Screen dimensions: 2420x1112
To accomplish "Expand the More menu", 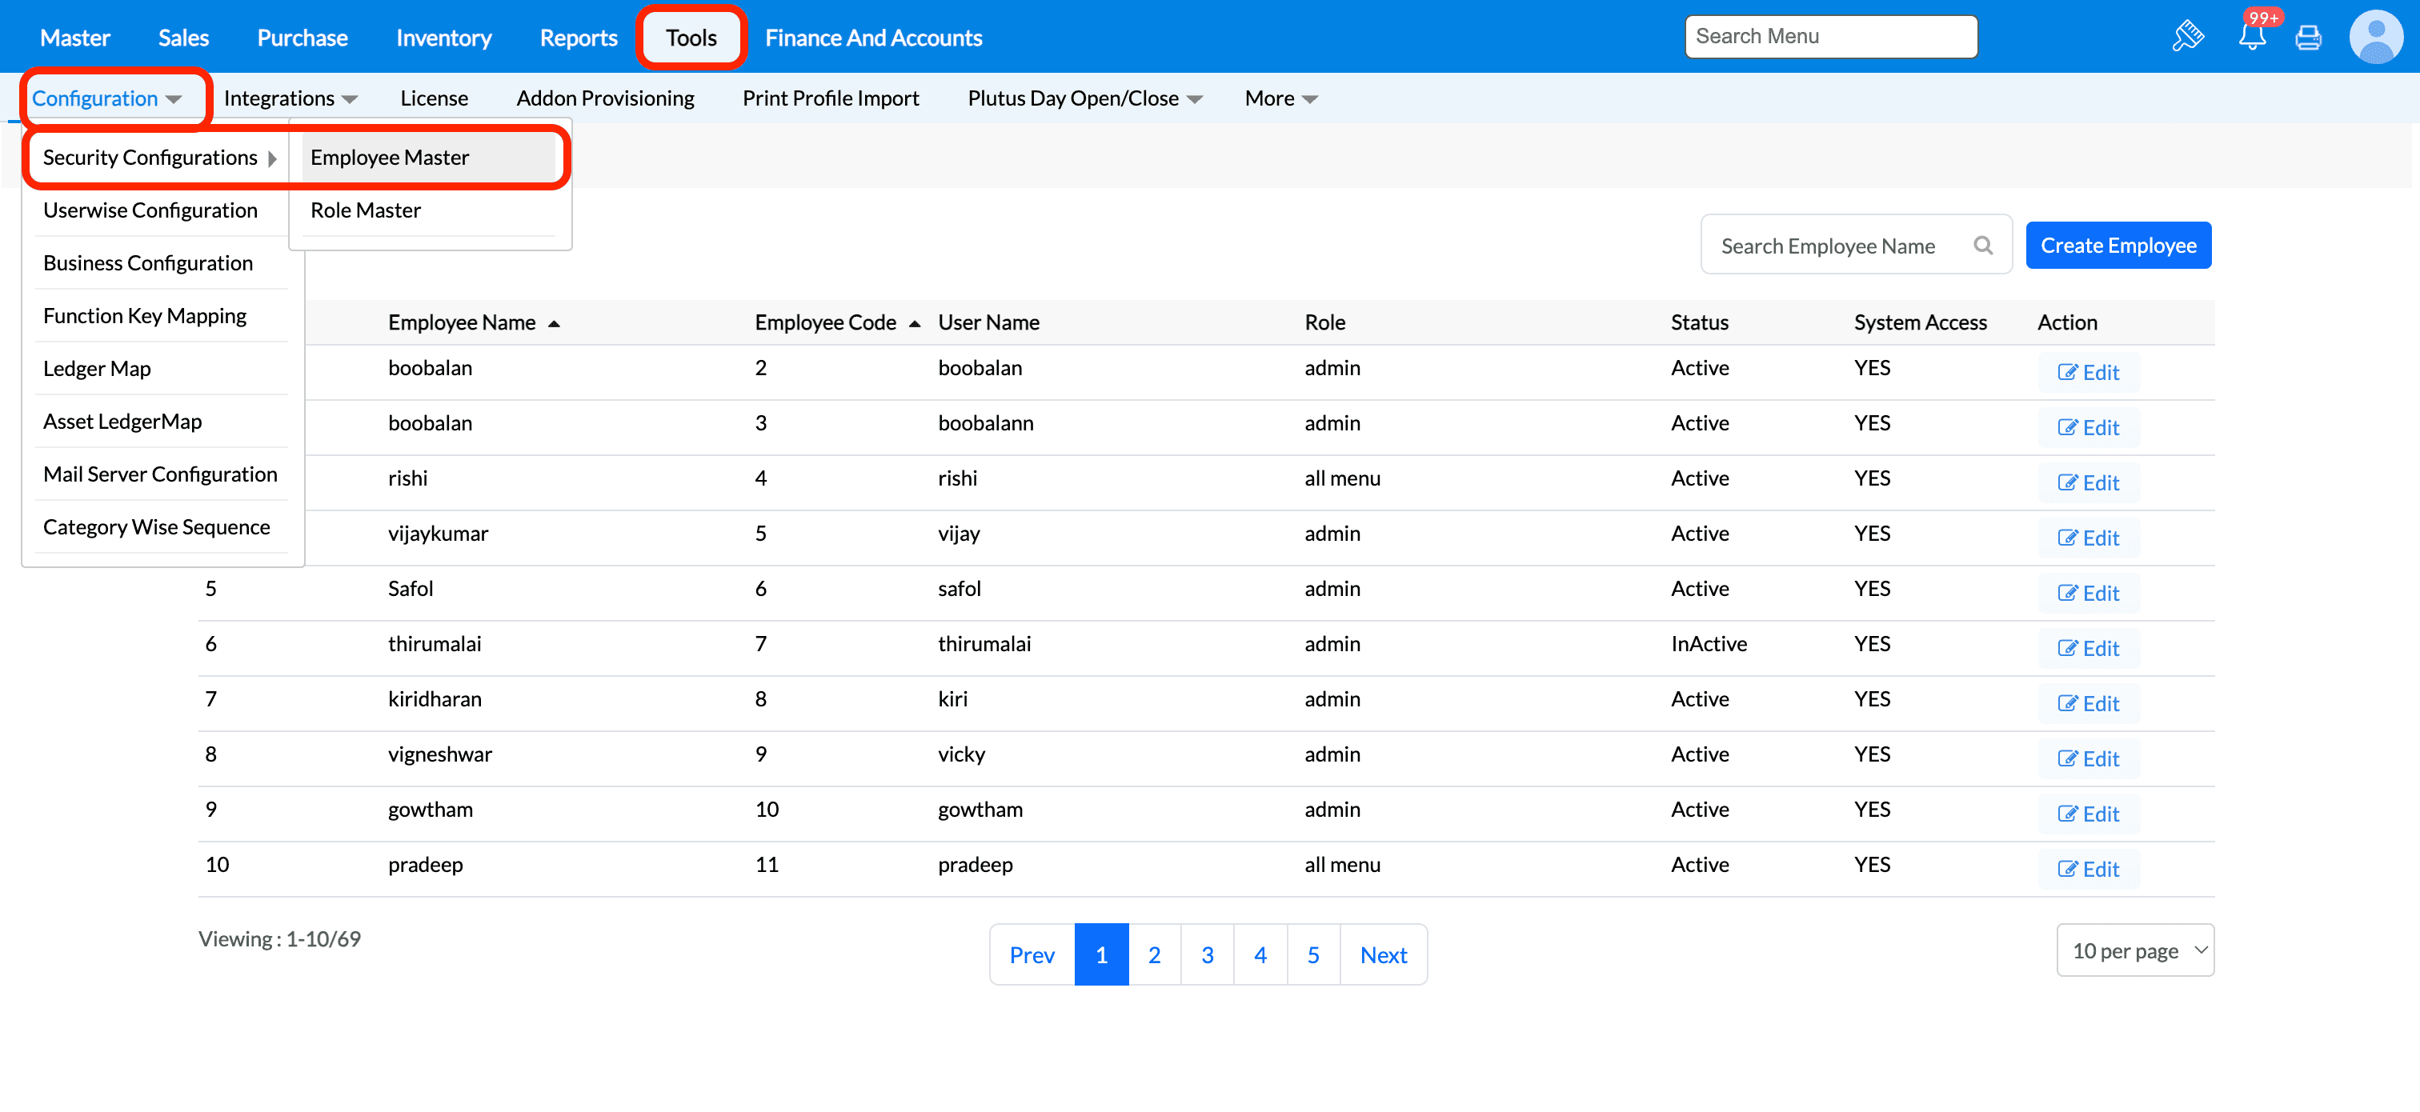I will coord(1280,98).
